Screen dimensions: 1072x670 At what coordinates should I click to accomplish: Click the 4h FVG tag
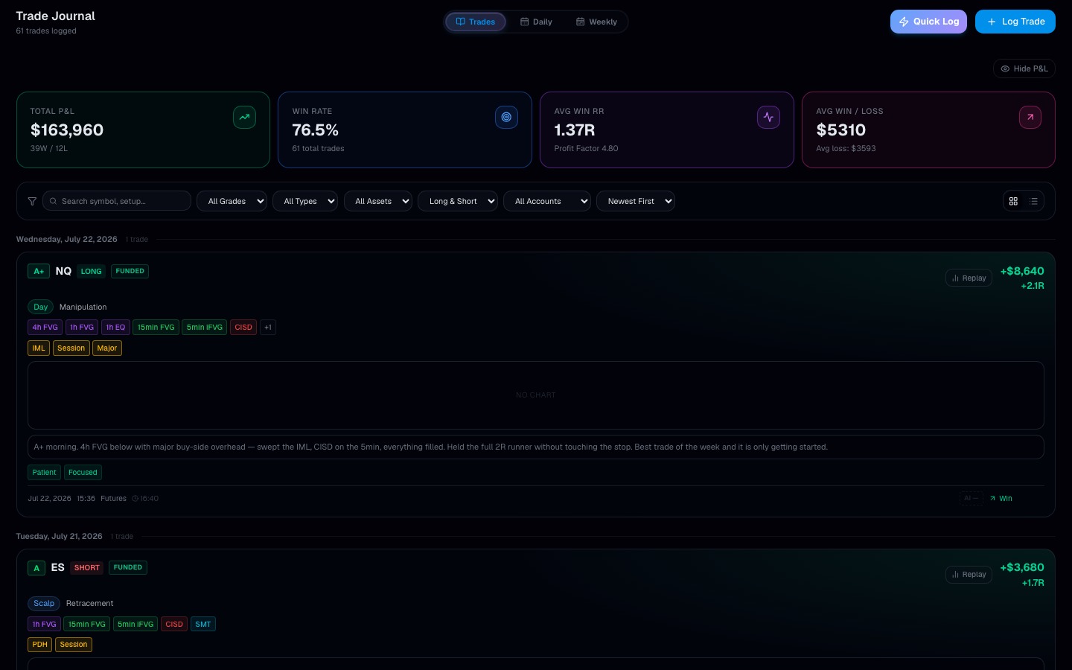45,328
